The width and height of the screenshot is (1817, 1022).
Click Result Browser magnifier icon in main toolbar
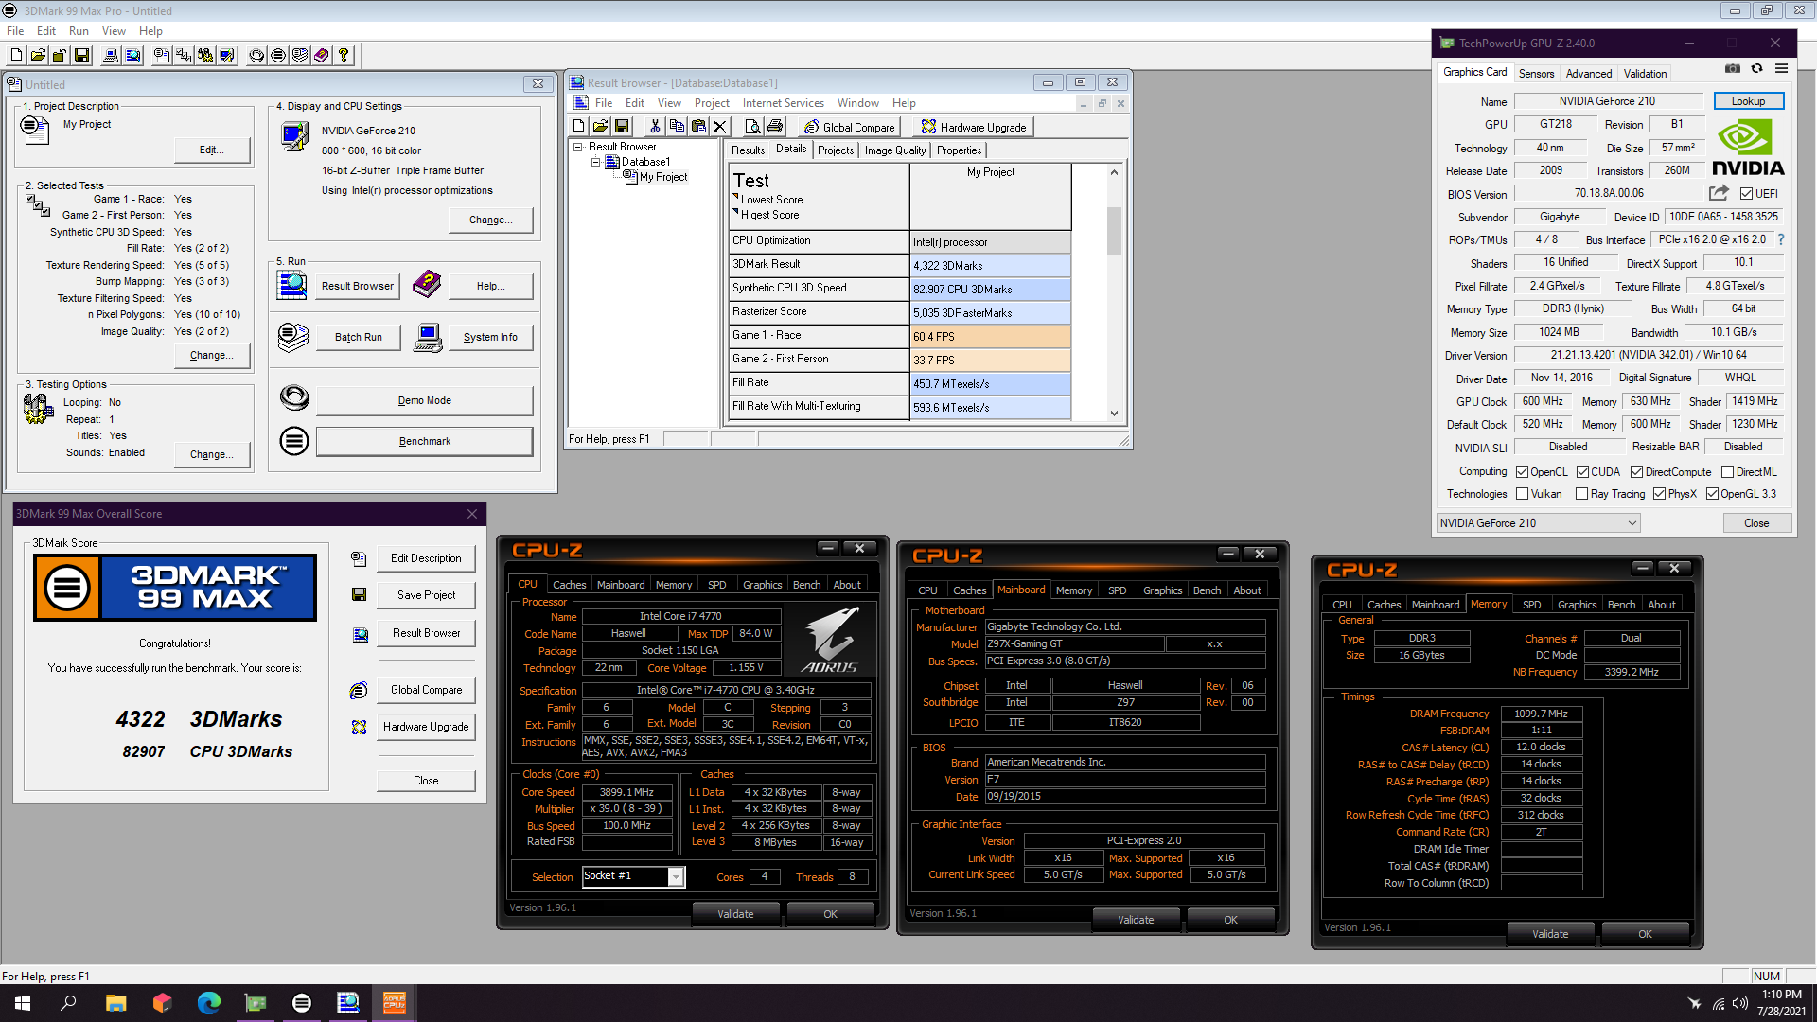132,56
